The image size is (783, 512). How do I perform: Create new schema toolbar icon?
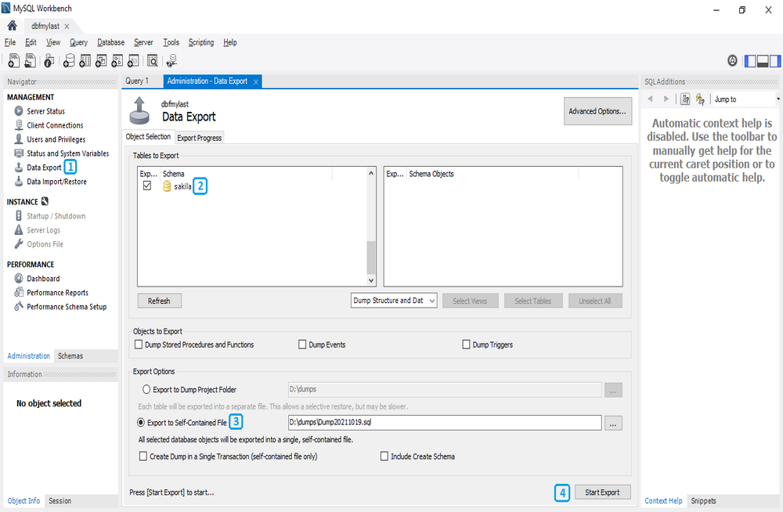pyautogui.click(x=69, y=60)
